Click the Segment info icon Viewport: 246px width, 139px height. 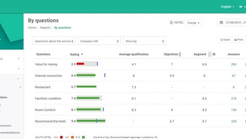(214, 54)
